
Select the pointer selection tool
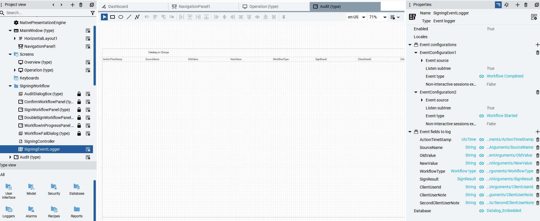tap(104, 17)
